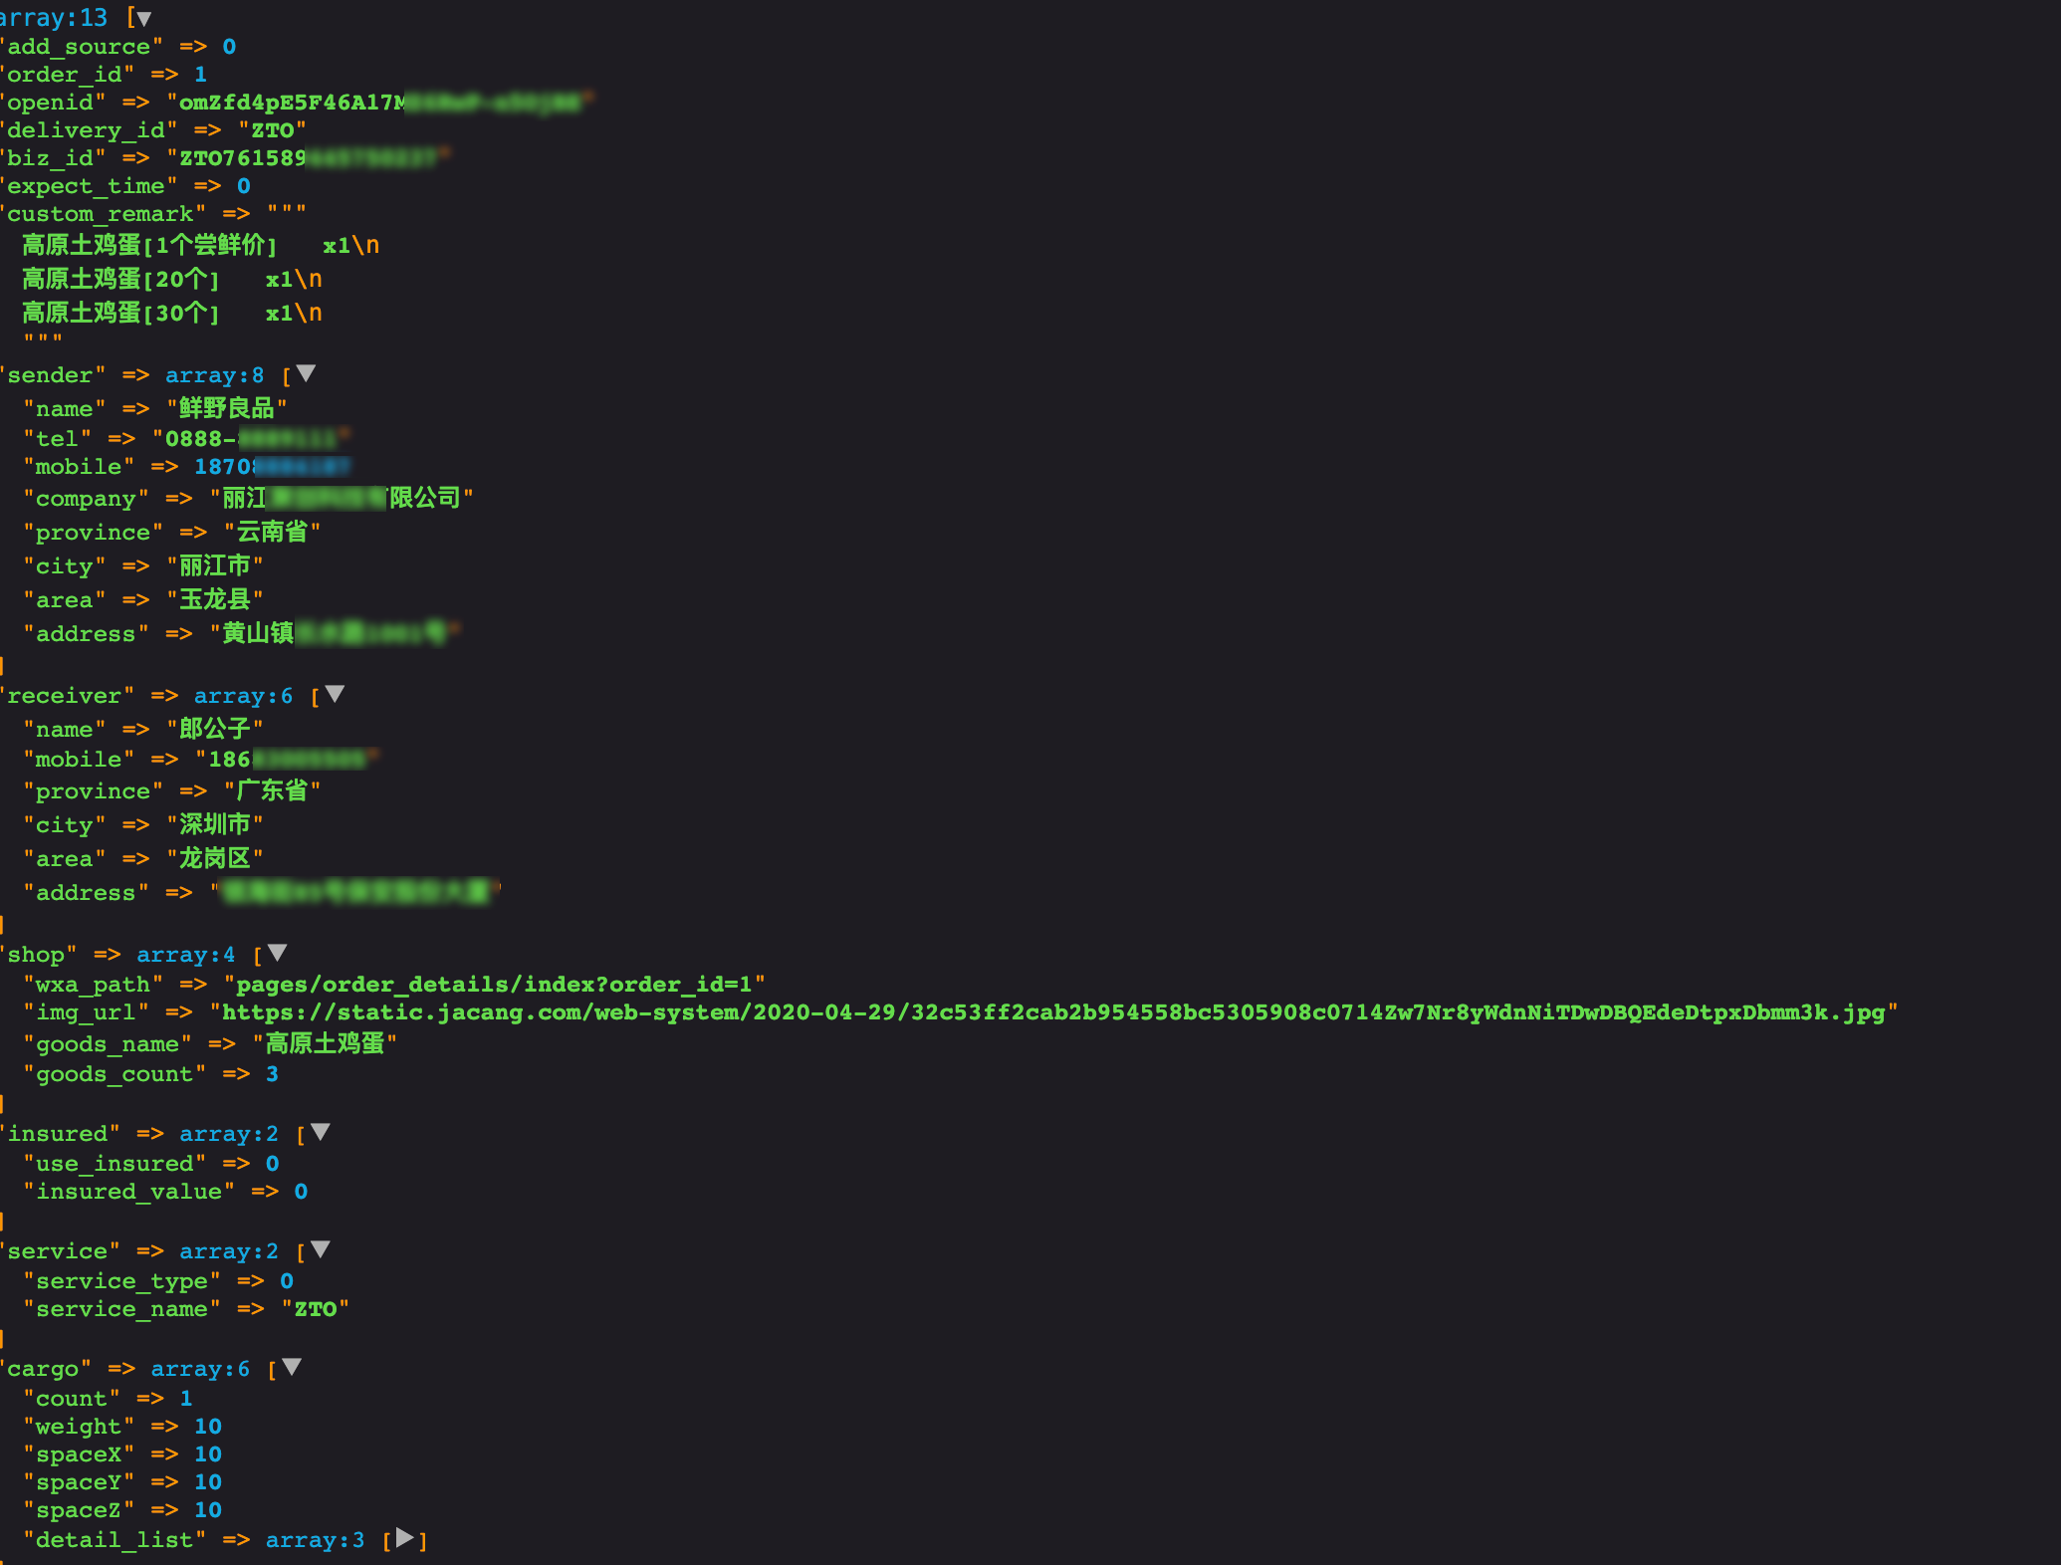Click the img_url static.jacang.com link

click(x=1052, y=1012)
